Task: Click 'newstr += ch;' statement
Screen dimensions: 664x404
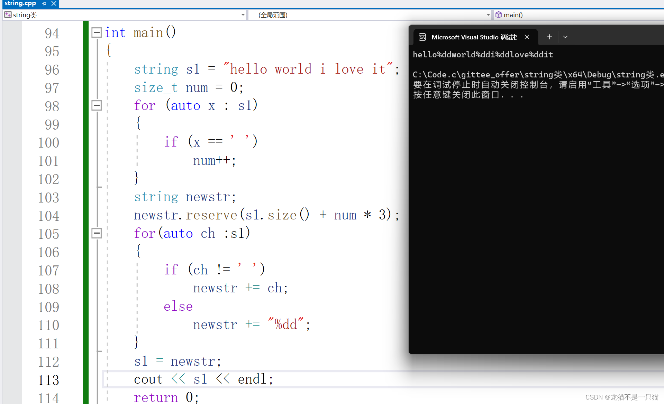Action: pos(240,288)
